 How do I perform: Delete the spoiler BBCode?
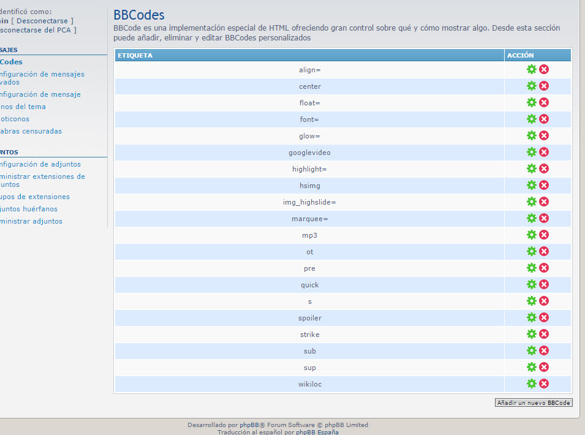pyautogui.click(x=544, y=317)
